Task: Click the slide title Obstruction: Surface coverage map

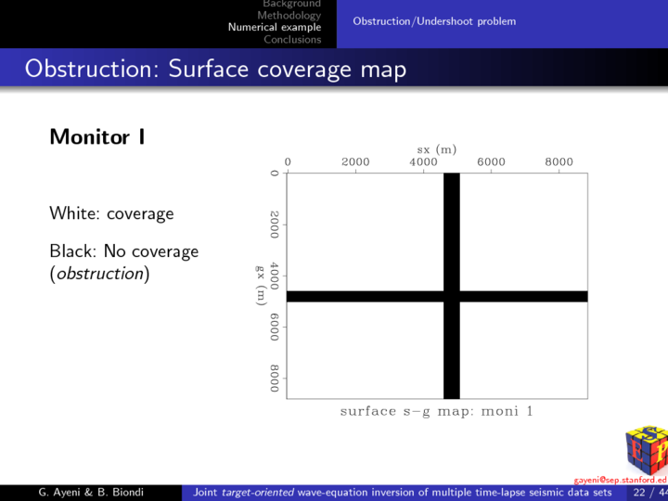Action: (x=215, y=69)
